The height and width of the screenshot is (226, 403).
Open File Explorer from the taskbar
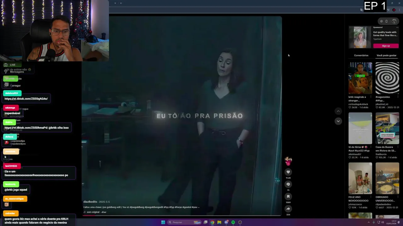[219, 222]
